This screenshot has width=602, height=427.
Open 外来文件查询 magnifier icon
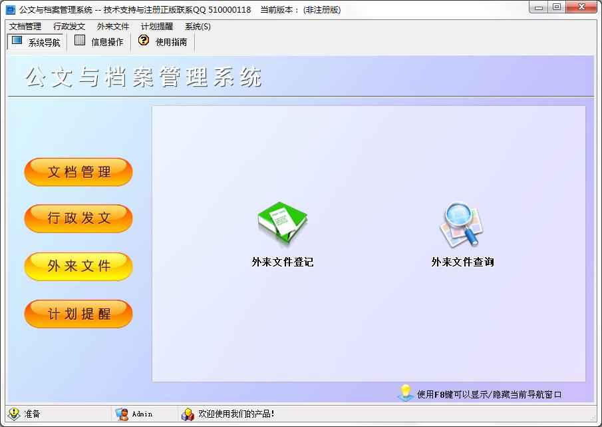point(462,225)
